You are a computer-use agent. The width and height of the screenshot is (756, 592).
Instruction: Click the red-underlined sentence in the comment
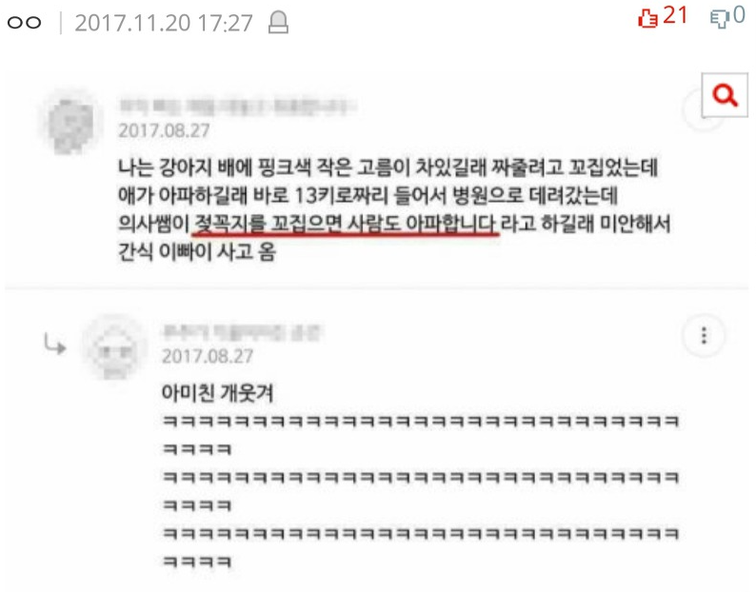pyautogui.click(x=345, y=224)
